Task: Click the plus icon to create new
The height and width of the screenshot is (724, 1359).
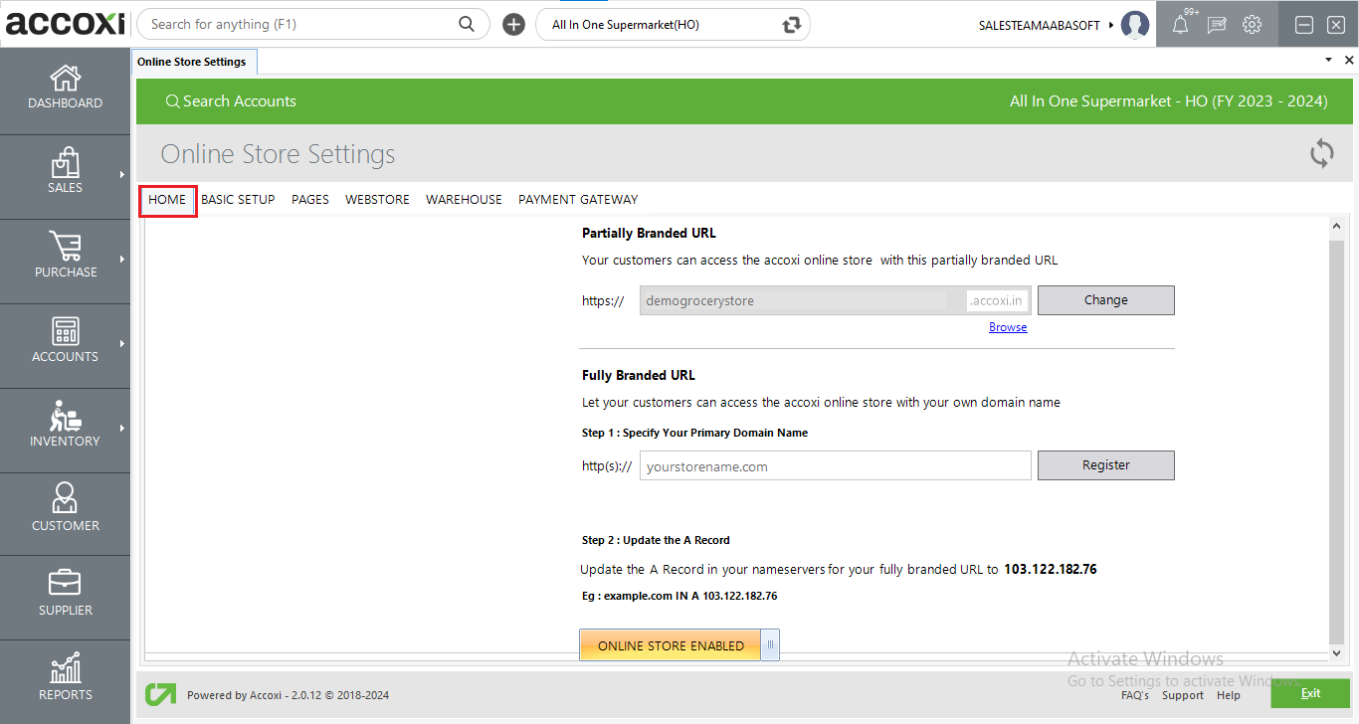Action: 513,24
